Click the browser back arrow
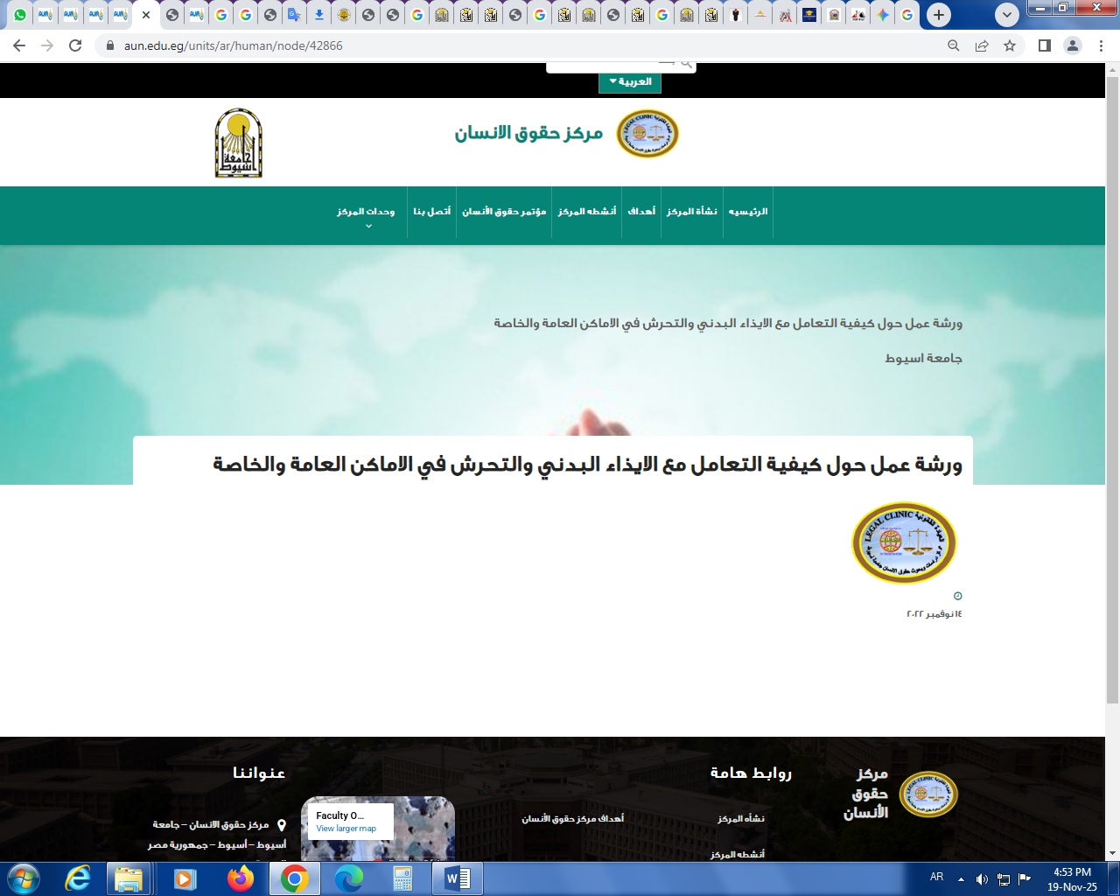 [x=19, y=45]
